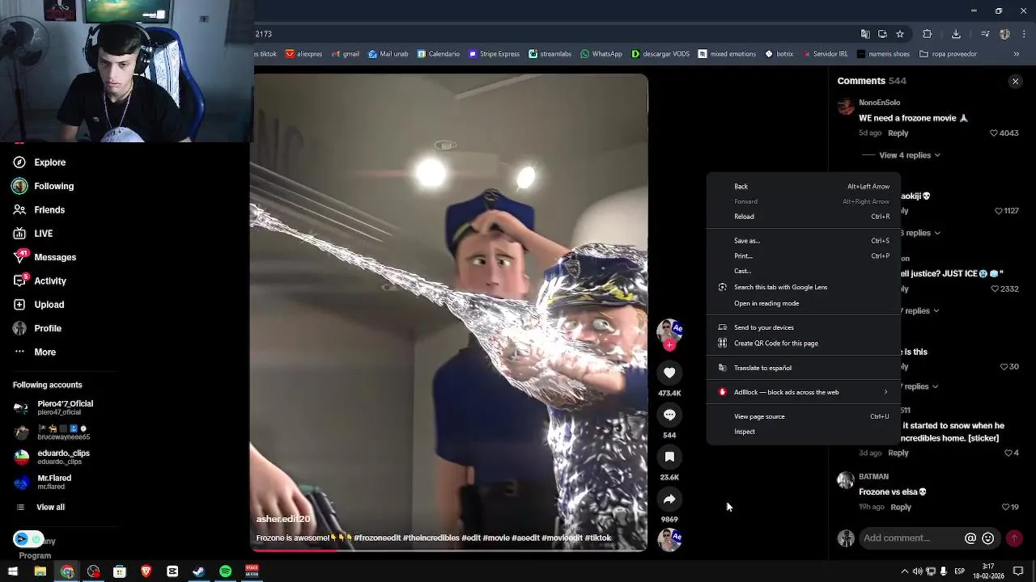
Task: Select Print... in the context menu
Action: (x=804, y=256)
